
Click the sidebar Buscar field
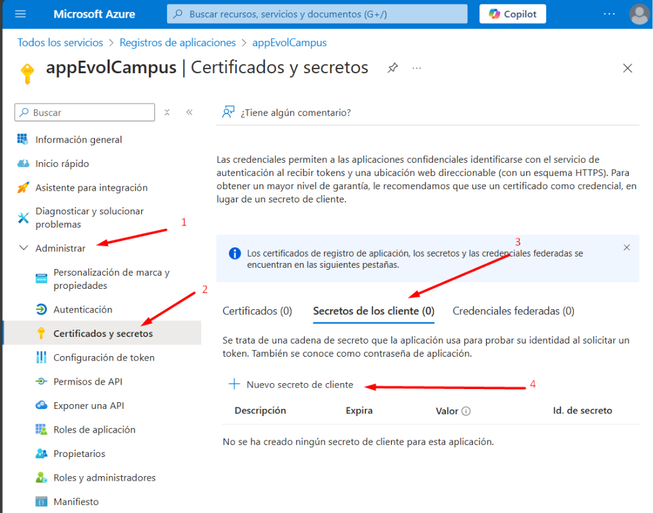click(84, 113)
